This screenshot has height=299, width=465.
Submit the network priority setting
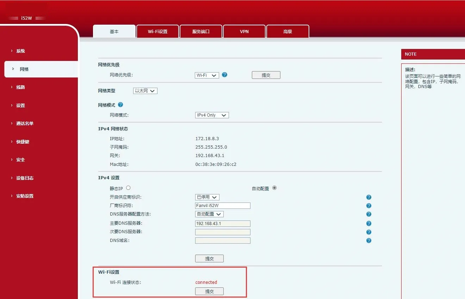coord(266,75)
